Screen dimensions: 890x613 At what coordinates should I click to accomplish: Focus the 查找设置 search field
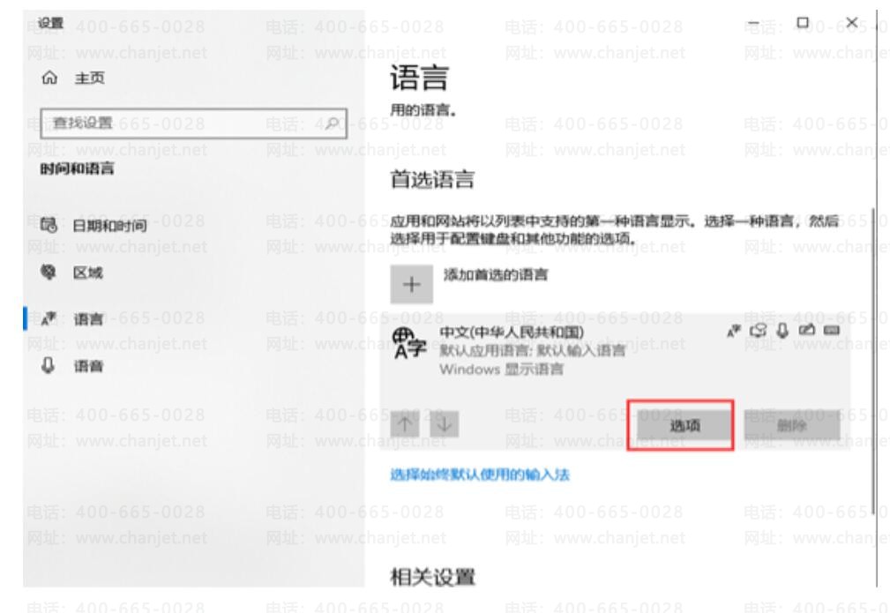(x=193, y=123)
